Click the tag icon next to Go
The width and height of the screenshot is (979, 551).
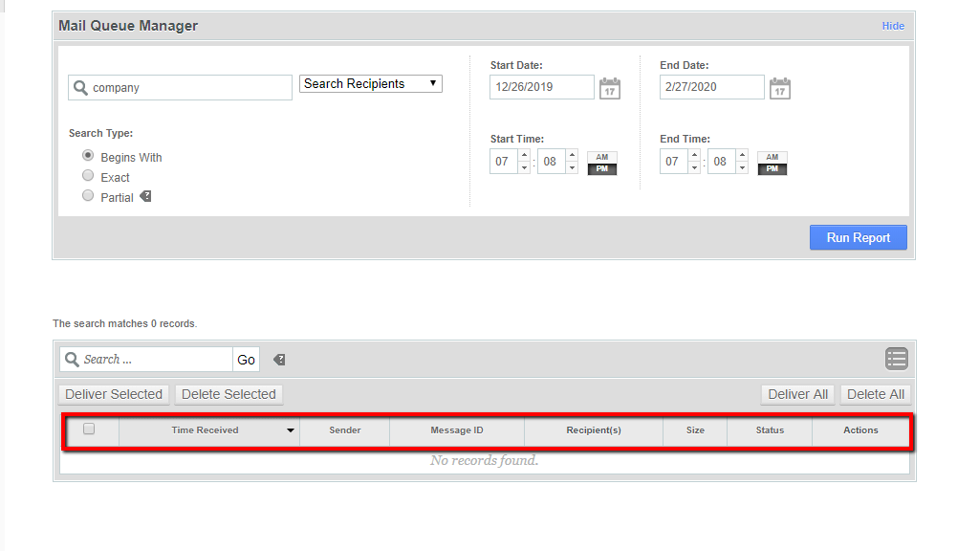point(279,360)
